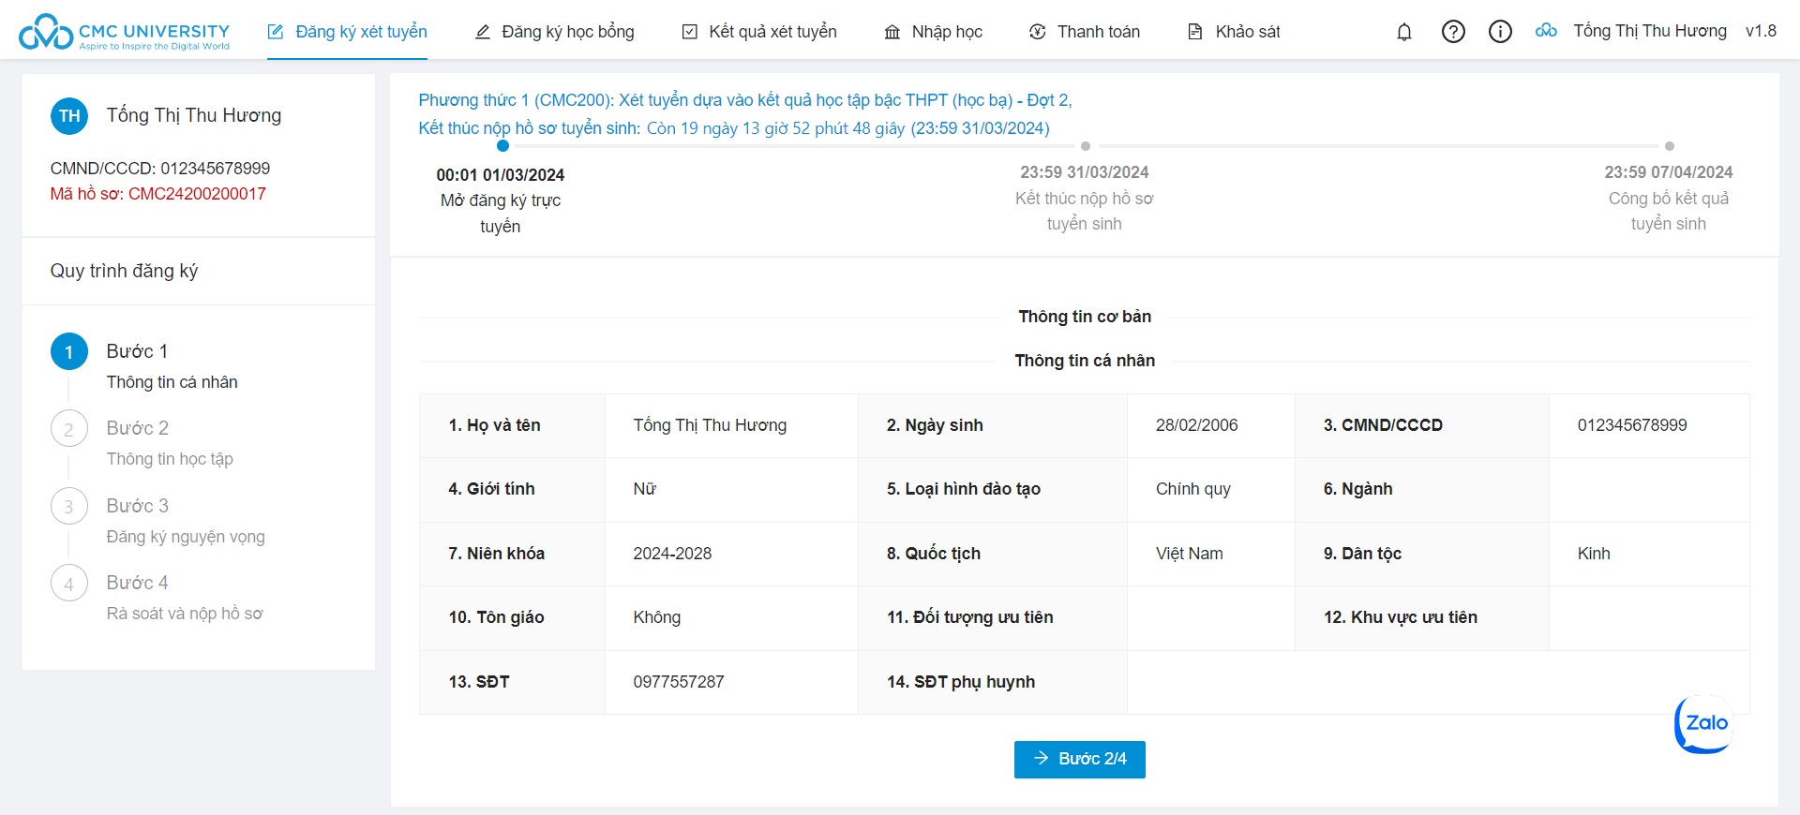Click the payment icon beside Thanh toán
This screenshot has height=815, width=1800.
(1038, 32)
